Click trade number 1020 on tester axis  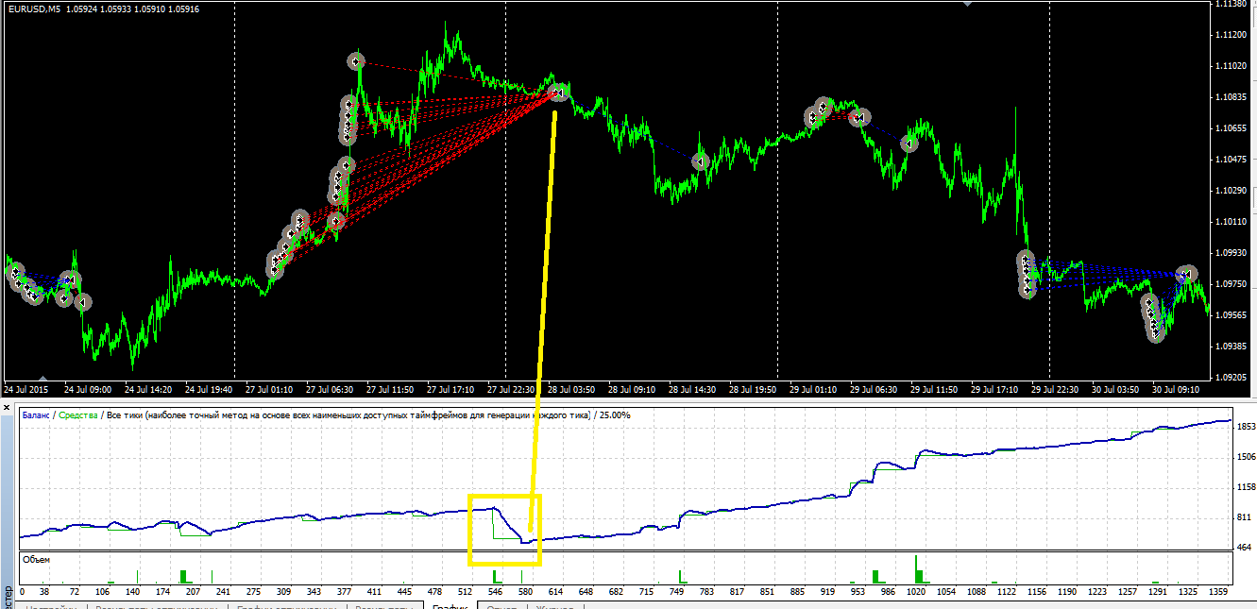pos(916,592)
